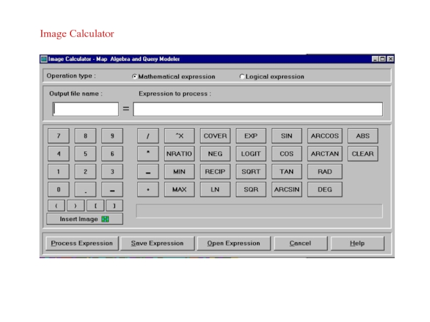Click the division slash operator button
Screen dimensions: 430x322
coord(148,136)
